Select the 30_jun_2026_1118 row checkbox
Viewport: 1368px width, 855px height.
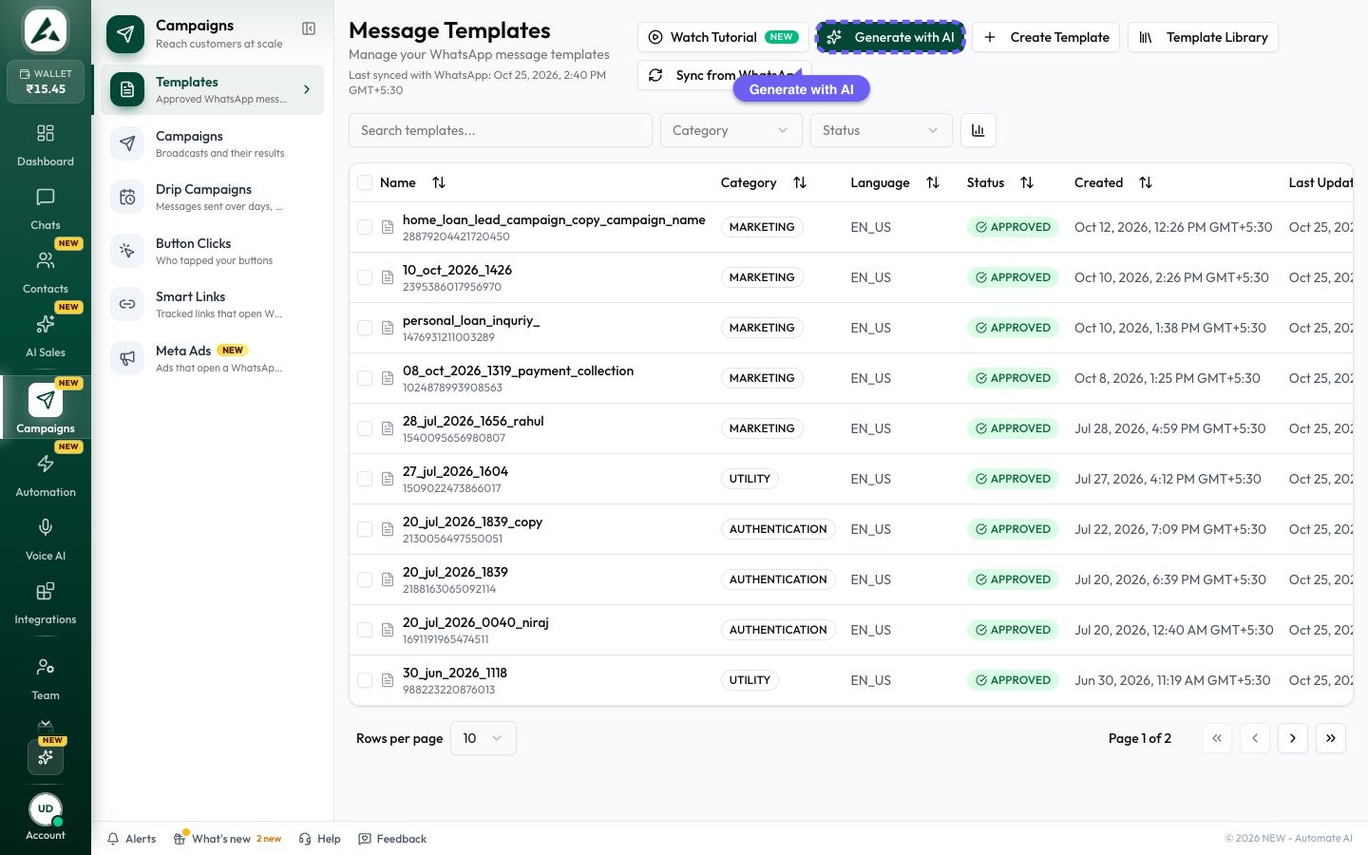pos(365,680)
